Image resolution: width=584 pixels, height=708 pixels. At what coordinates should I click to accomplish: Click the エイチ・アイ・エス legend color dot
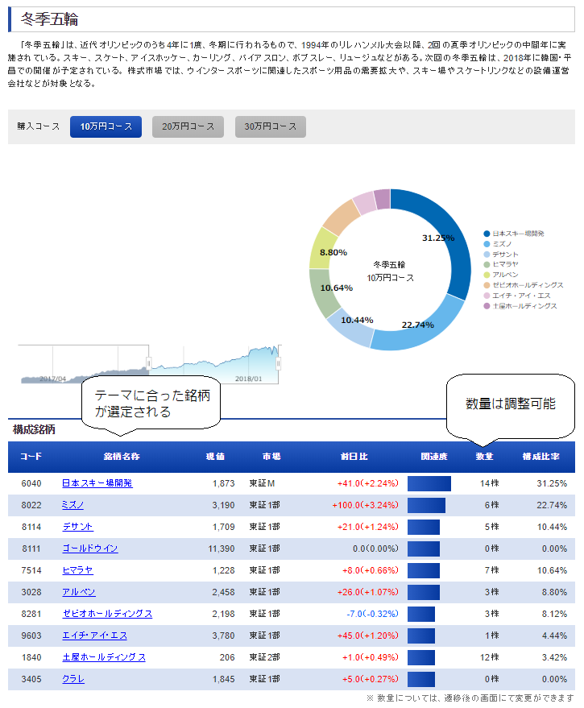point(487,296)
